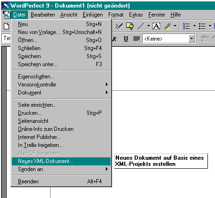The width and height of the screenshot is (215, 198).
Task: Activate the yellow highlighter pen tool
Action: coord(167,26)
